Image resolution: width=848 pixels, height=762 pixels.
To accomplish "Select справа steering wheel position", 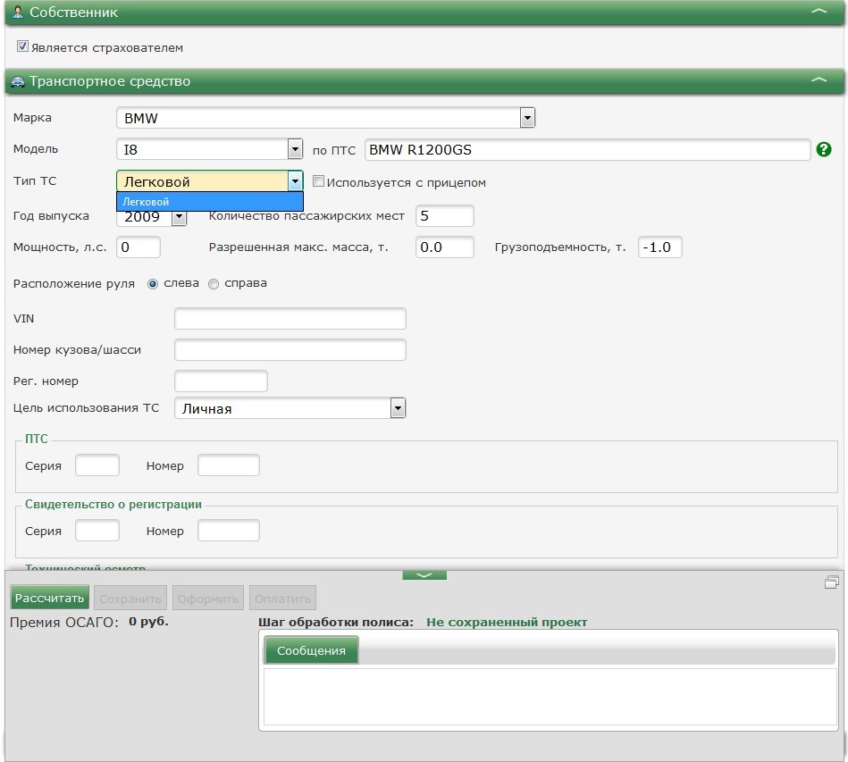I will tap(214, 284).
